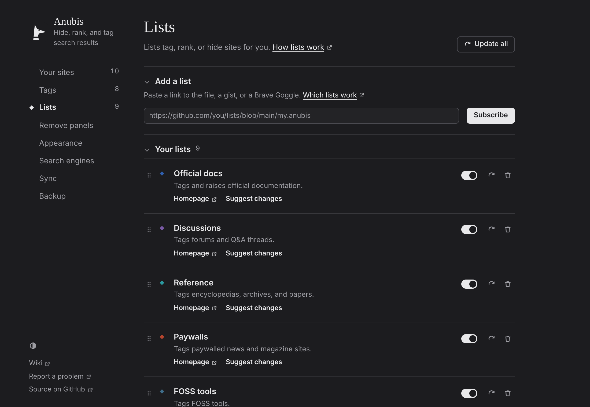
Task: Delete the Official docs list
Action: pyautogui.click(x=508, y=175)
